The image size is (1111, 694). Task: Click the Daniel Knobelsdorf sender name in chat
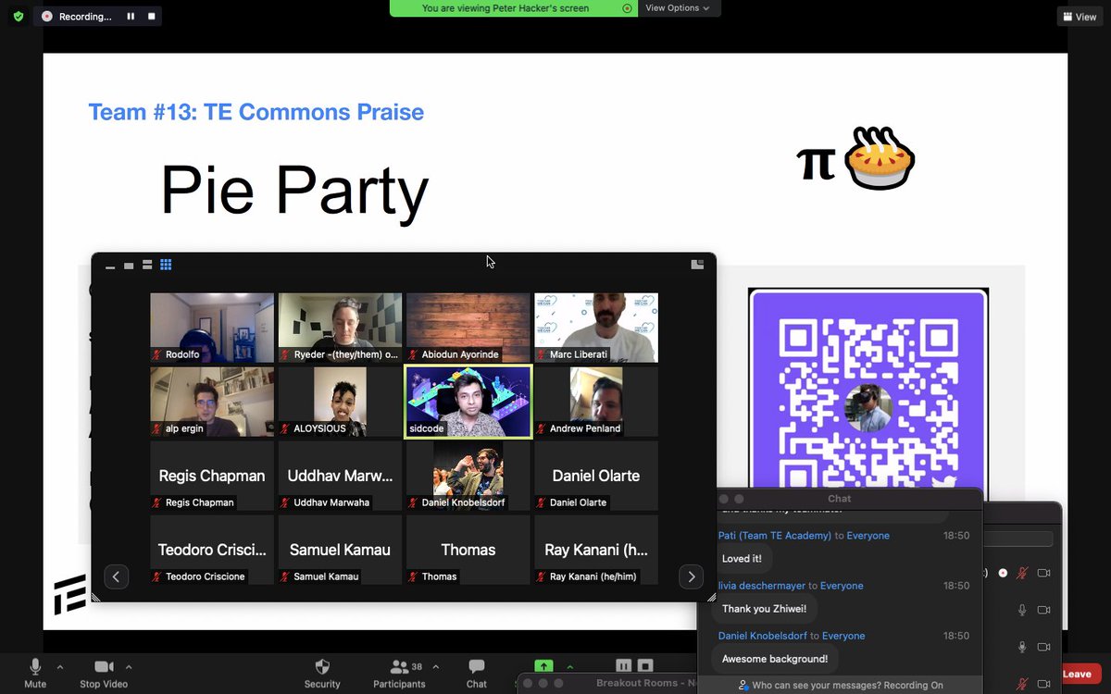763,636
